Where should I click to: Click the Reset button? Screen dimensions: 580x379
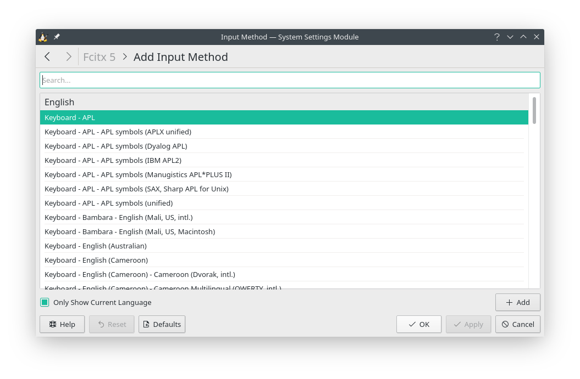[x=112, y=324]
